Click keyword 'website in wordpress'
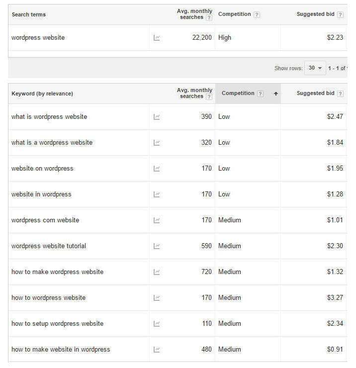The height and width of the screenshot is (368, 356). tap(41, 194)
